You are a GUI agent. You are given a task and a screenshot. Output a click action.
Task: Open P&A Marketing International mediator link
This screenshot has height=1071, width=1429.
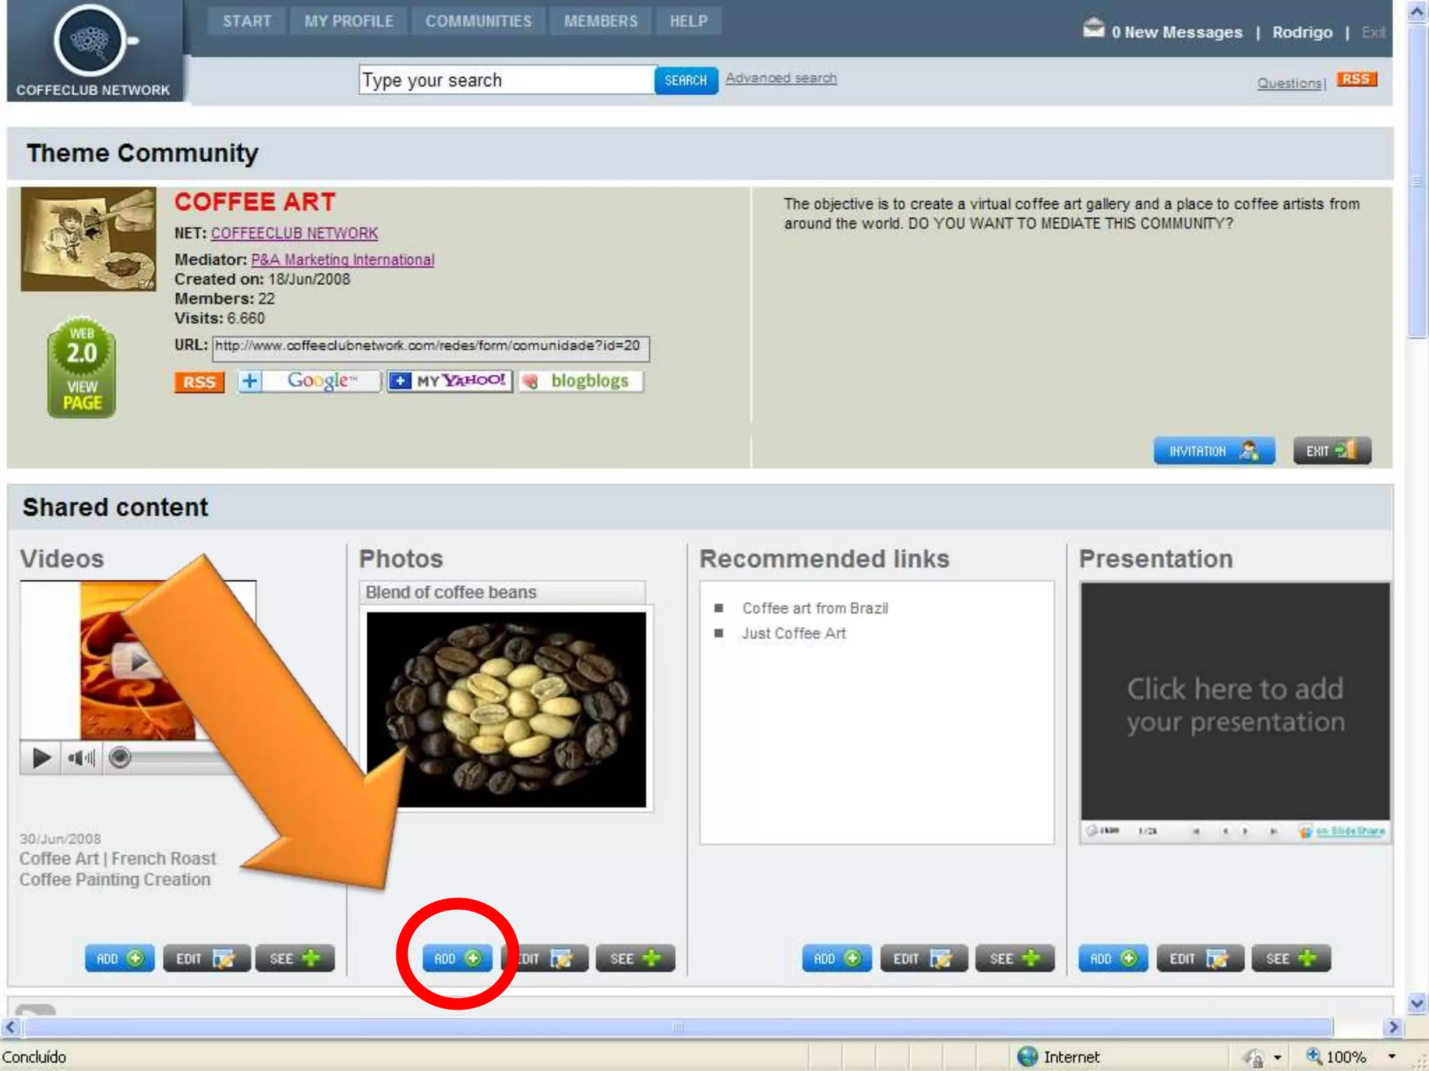pos(343,259)
